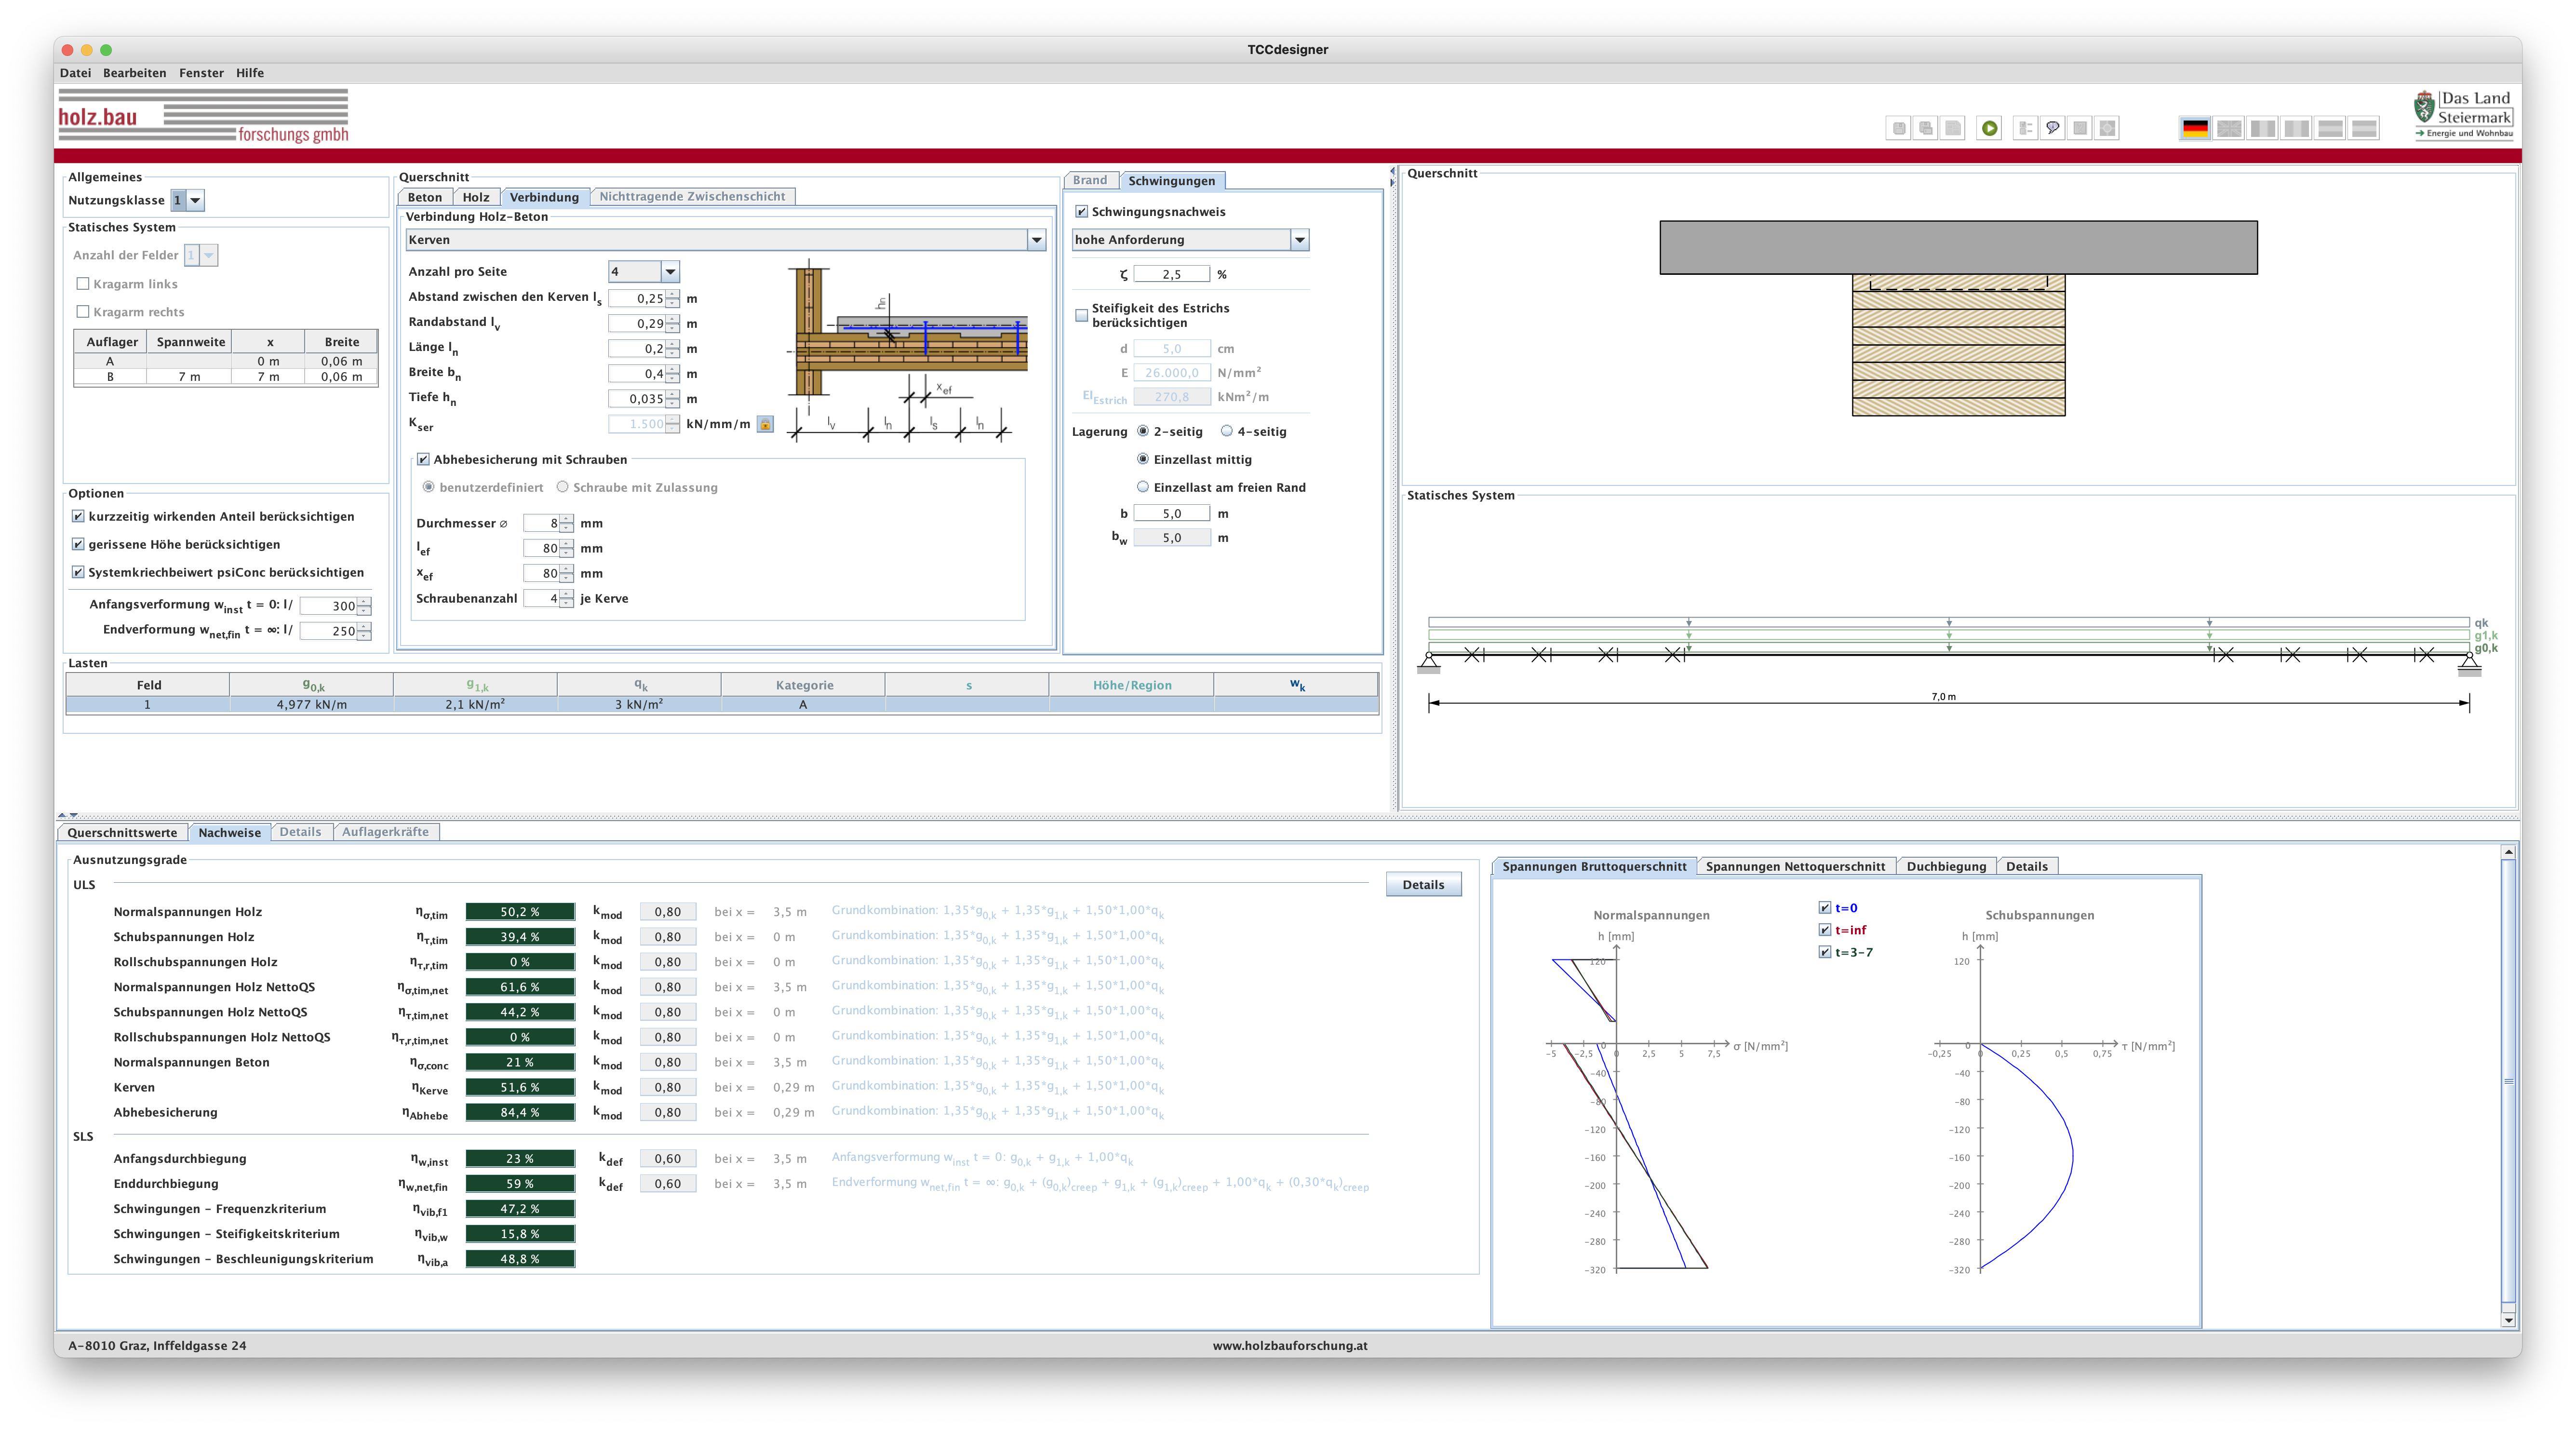Click the info speech bubble icon
Screen dimensions: 2576x1429
point(2052,128)
